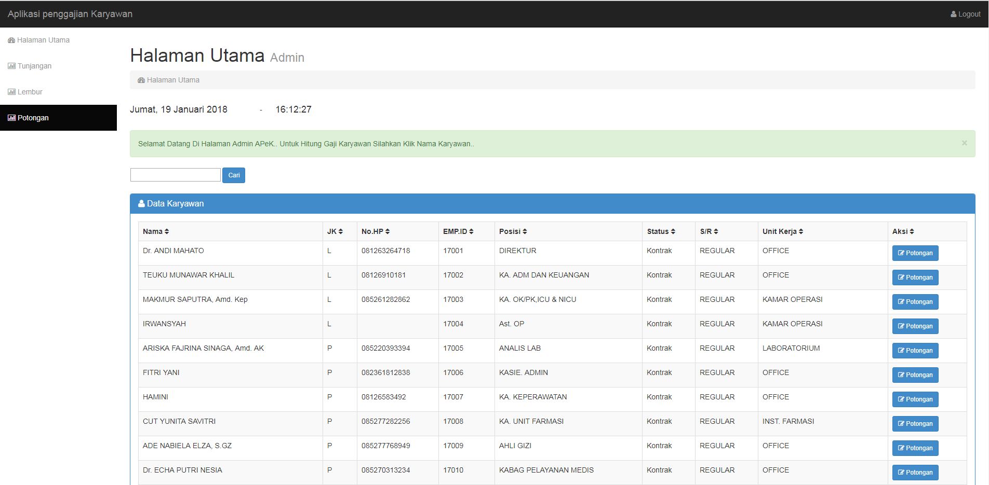Select the Potongan sidebar menu

pos(58,118)
